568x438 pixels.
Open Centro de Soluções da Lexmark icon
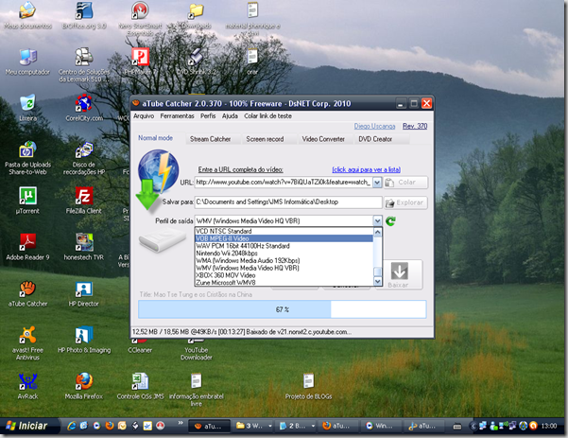tap(84, 65)
